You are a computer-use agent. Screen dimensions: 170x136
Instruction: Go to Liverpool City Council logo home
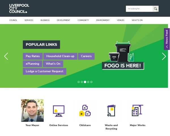19,8
